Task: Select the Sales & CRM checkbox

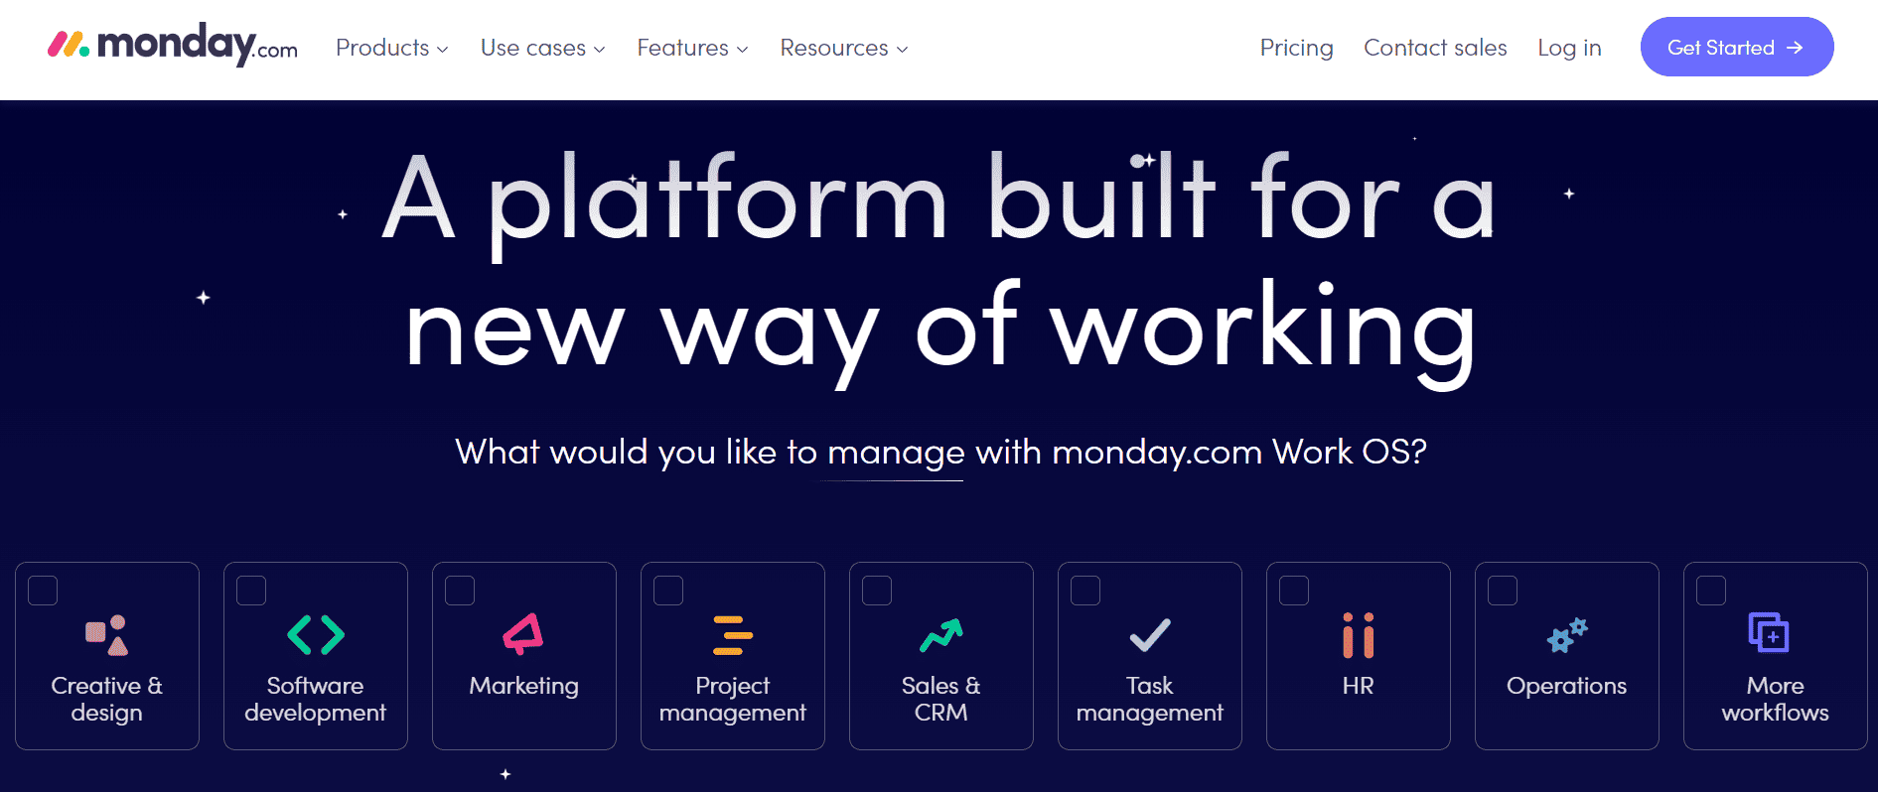Action: (877, 591)
